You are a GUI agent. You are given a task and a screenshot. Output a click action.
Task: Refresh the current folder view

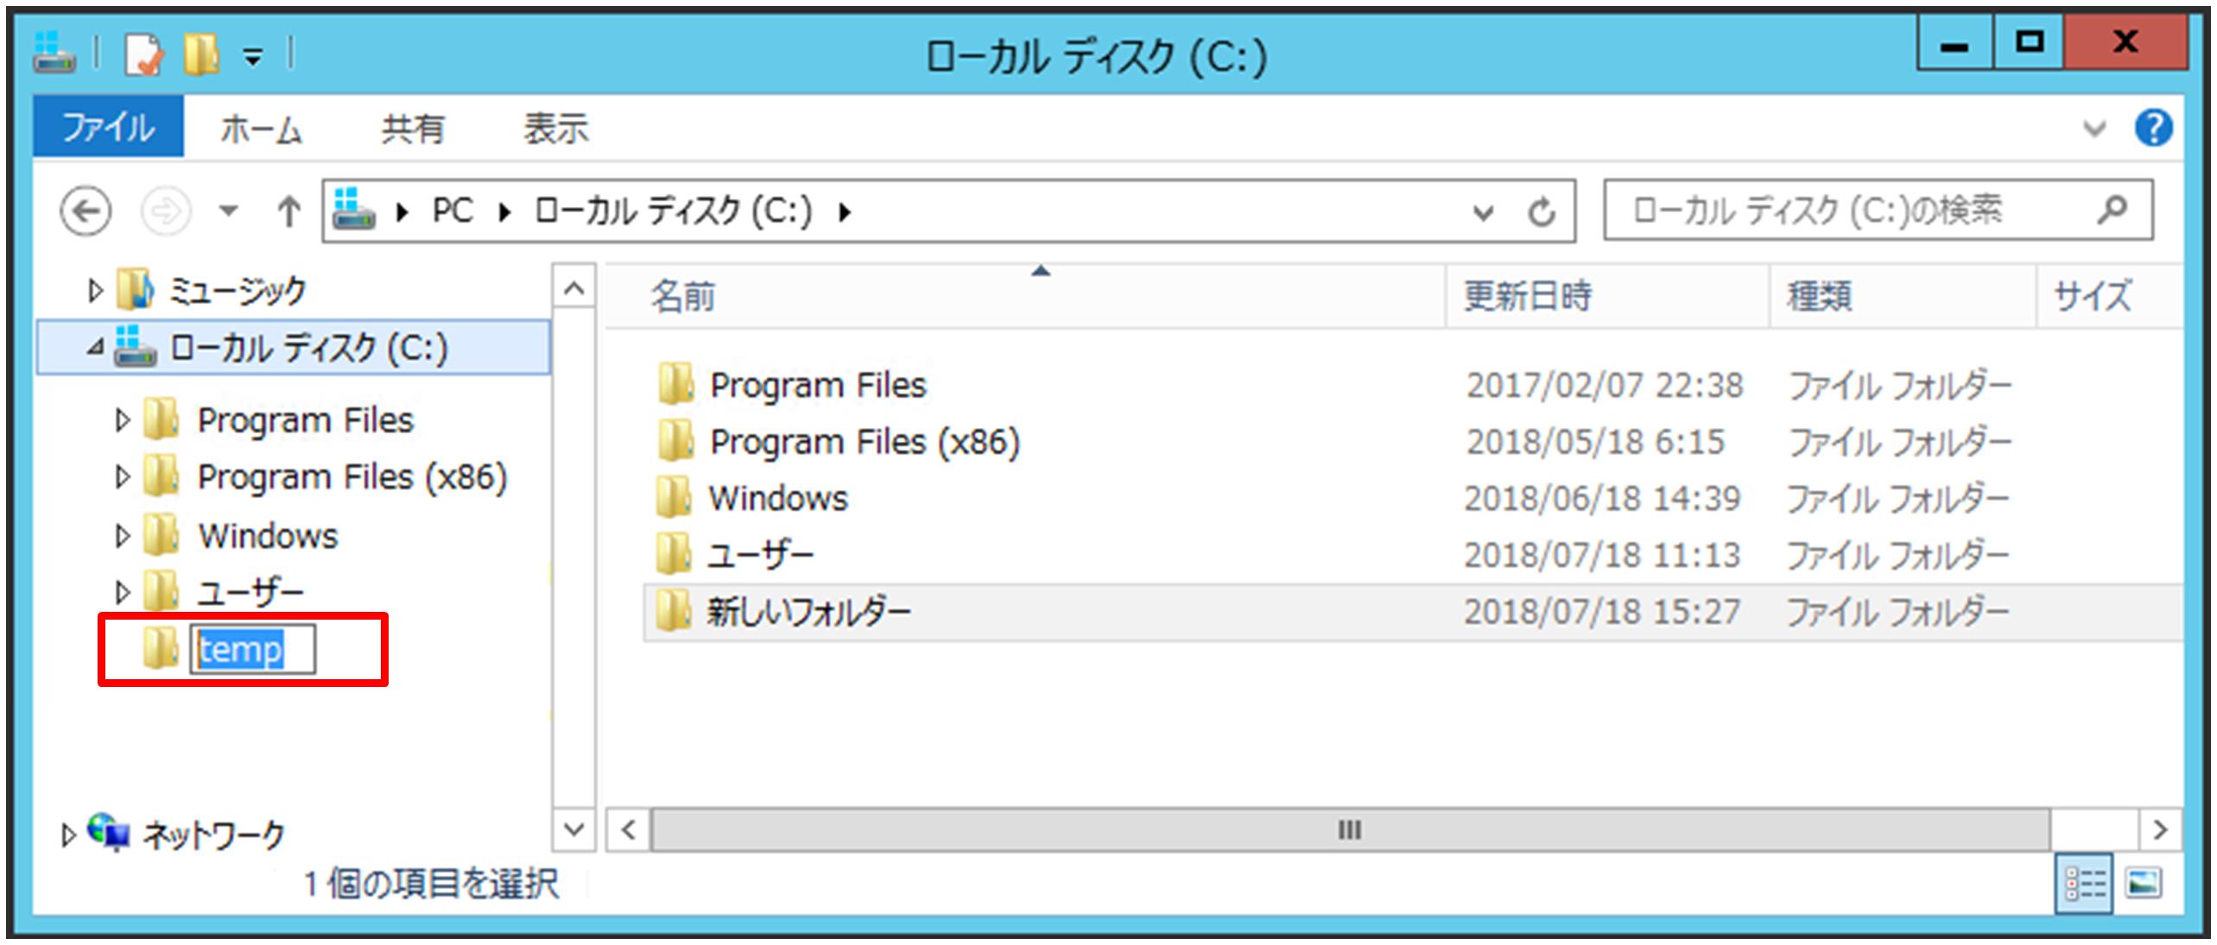pos(1542,211)
